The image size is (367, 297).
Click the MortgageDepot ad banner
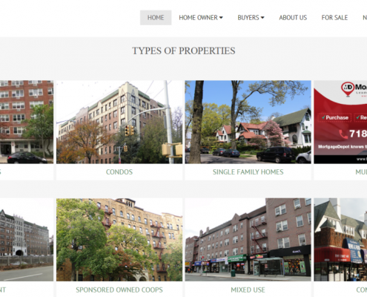coord(340,122)
